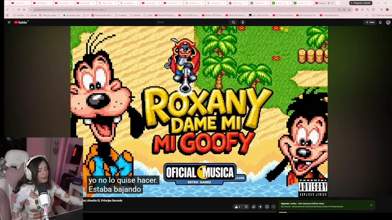Click Pregunta a Gemini button

click(361, 3)
